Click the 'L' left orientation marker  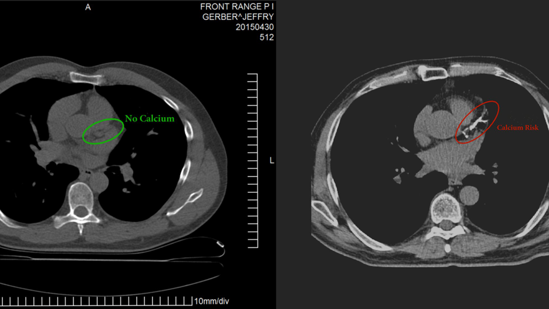click(272, 160)
